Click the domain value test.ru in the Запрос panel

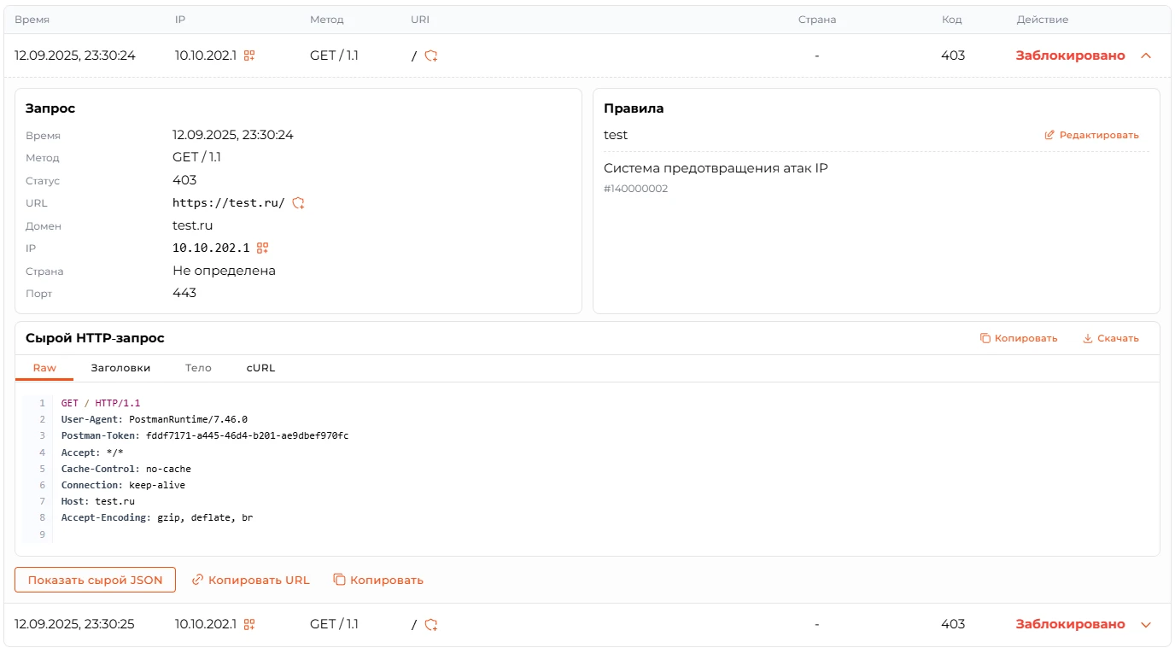(x=193, y=225)
